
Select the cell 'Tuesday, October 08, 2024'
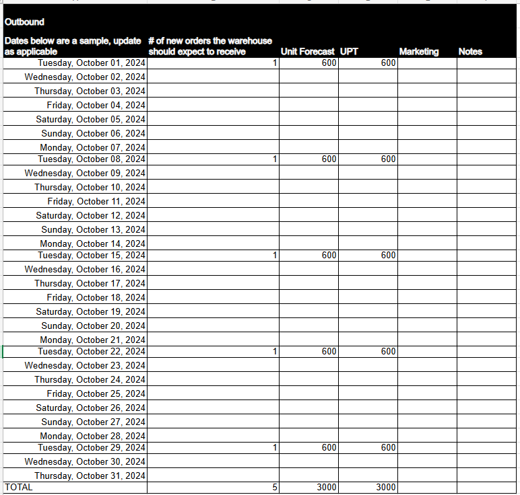(75, 159)
